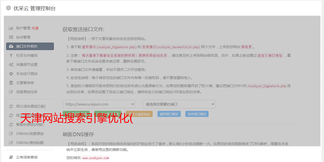This screenshot has height=162, width=324.
Task: Click the 根目录 highlighted text
Action: (x=246, y=47)
